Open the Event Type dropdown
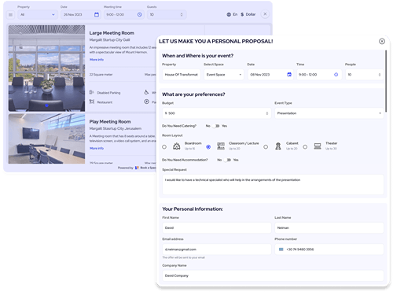The height and width of the screenshot is (292, 393). (329, 113)
